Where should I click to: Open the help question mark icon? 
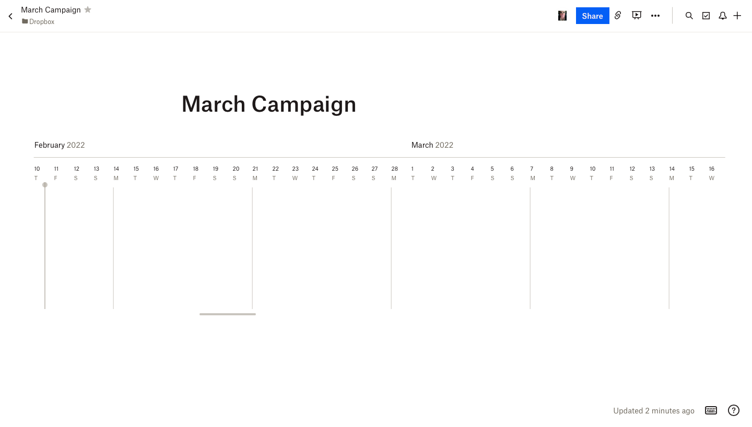(x=734, y=410)
